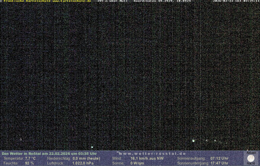Click the Sonnenuntergang time 17:47 Uhr

[219, 163]
